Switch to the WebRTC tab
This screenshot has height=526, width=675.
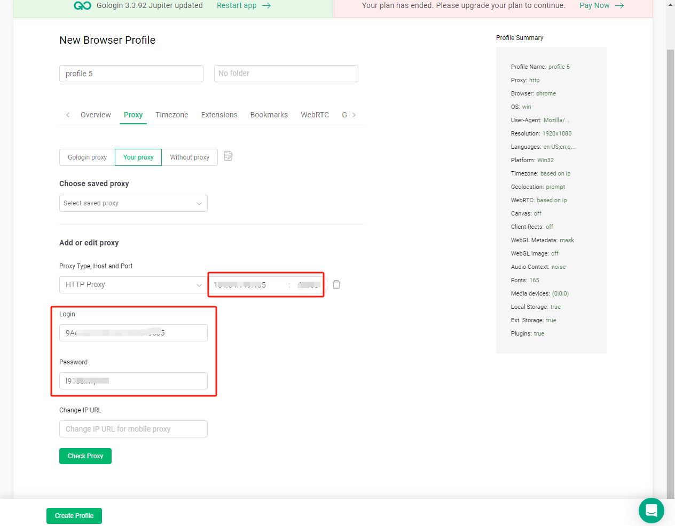coord(315,115)
